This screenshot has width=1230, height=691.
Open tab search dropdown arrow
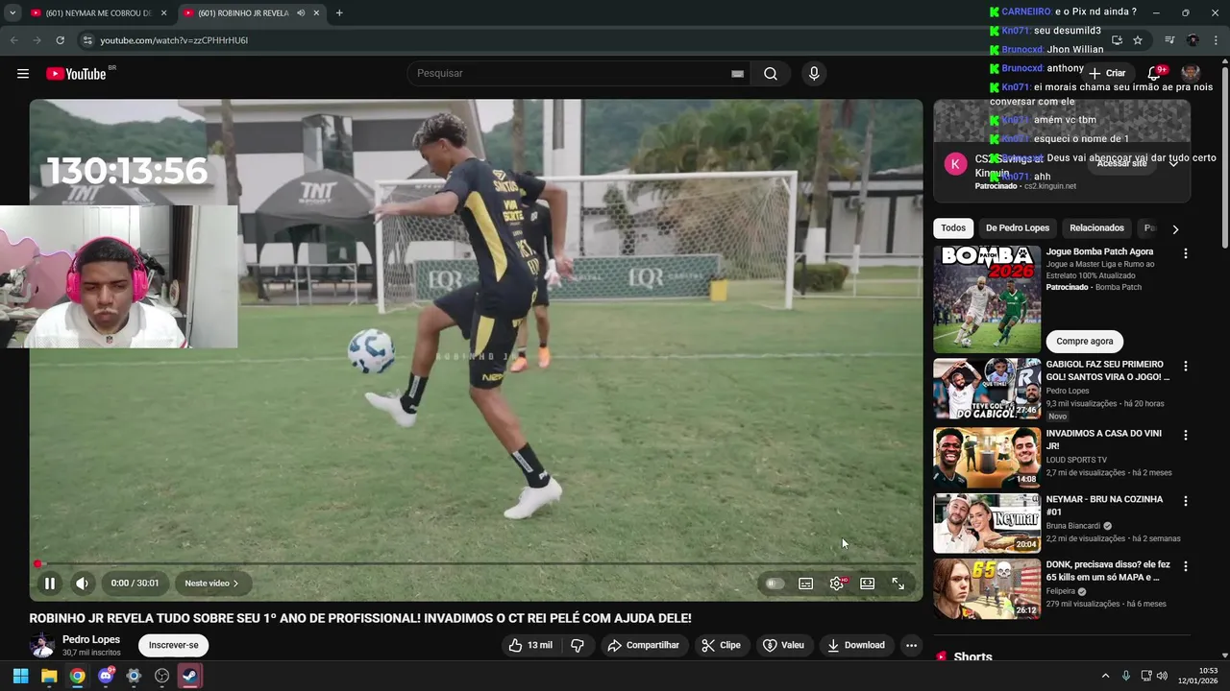coord(12,13)
